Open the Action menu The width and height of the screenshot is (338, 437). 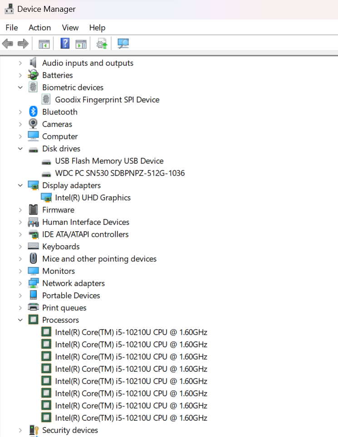point(39,28)
